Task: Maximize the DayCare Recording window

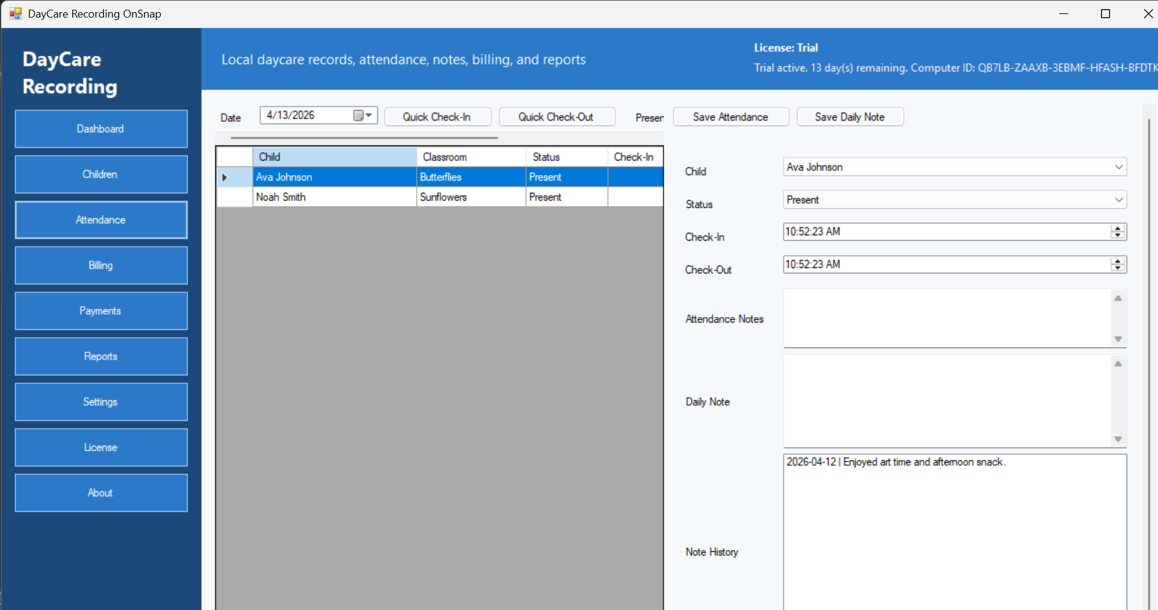Action: tap(1105, 13)
